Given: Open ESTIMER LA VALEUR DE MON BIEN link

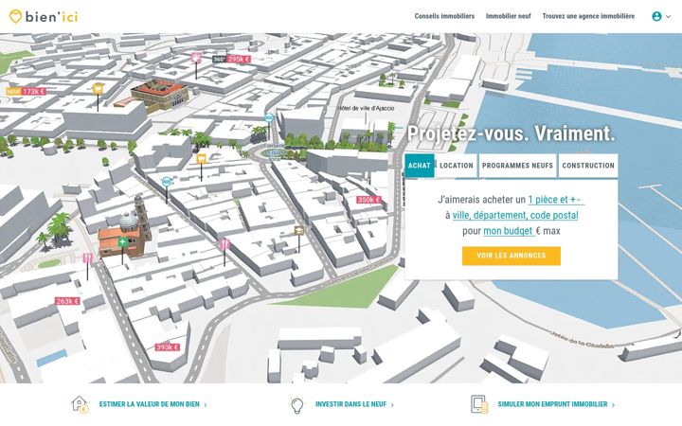Looking at the screenshot, I should coord(150,404).
